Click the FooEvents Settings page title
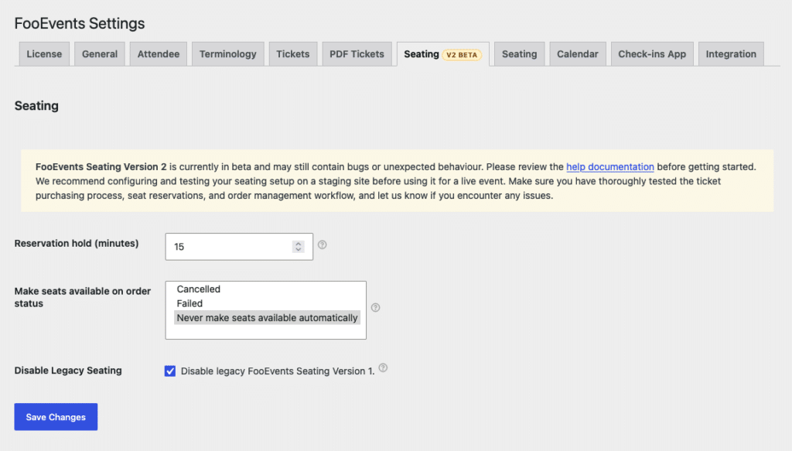Screen dimensions: 792x451 (x=80, y=23)
